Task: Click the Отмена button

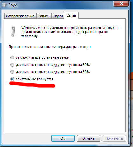Action: [x=89, y=138]
